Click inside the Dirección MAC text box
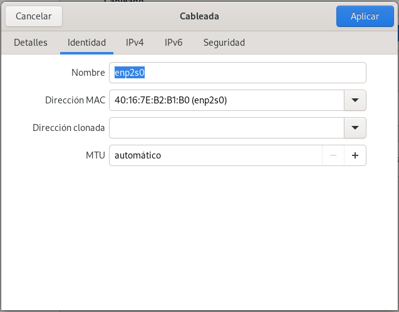The width and height of the screenshot is (399, 312). pos(225,100)
